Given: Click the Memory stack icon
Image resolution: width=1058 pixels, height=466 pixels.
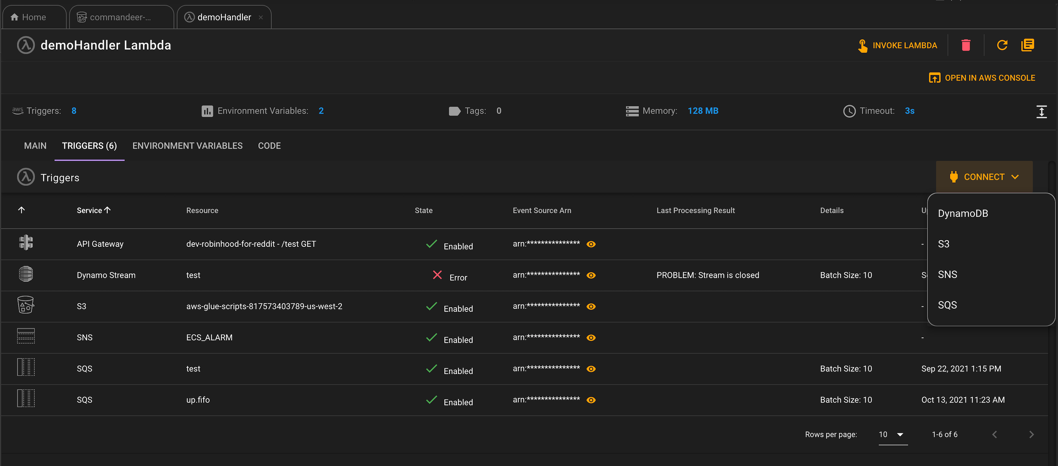Looking at the screenshot, I should click(632, 111).
